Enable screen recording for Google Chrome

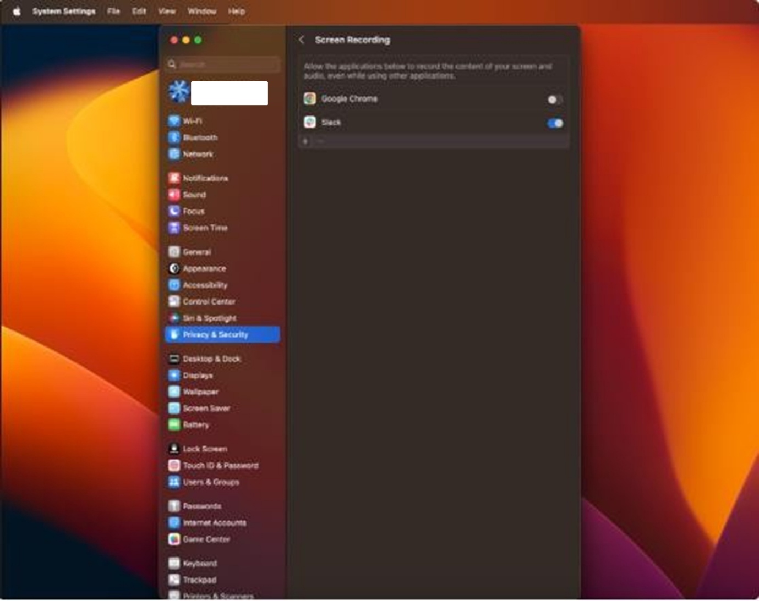pos(554,99)
